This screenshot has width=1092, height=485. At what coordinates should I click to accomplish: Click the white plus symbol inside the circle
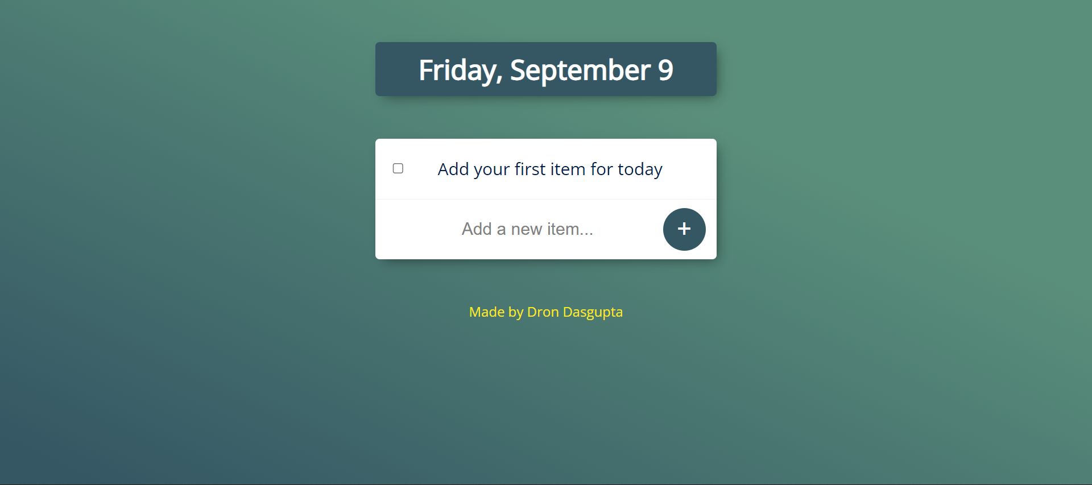click(x=684, y=229)
